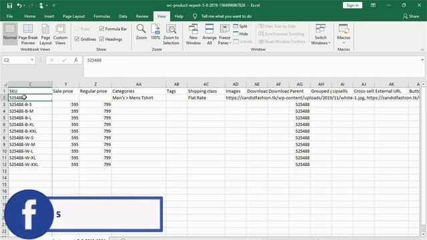Hide the current window
427x240 pixels.
pyautogui.click(x=240, y=34)
